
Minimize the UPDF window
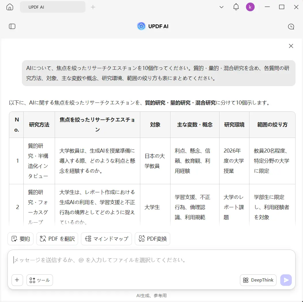(x=267, y=7)
